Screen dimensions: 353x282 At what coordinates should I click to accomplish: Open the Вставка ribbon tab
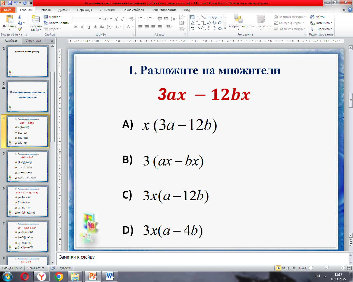(45, 10)
